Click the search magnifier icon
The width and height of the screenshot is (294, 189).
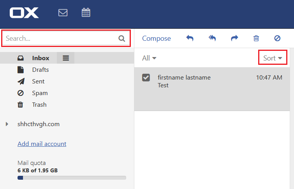pyautogui.click(x=122, y=38)
